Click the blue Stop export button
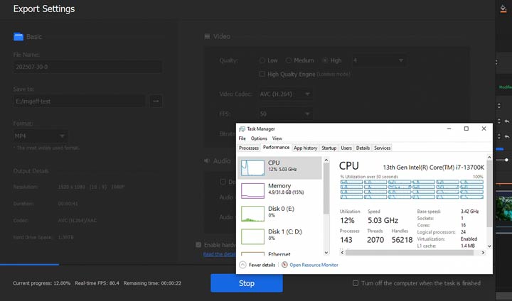This screenshot has width=512, height=301. tap(247, 283)
